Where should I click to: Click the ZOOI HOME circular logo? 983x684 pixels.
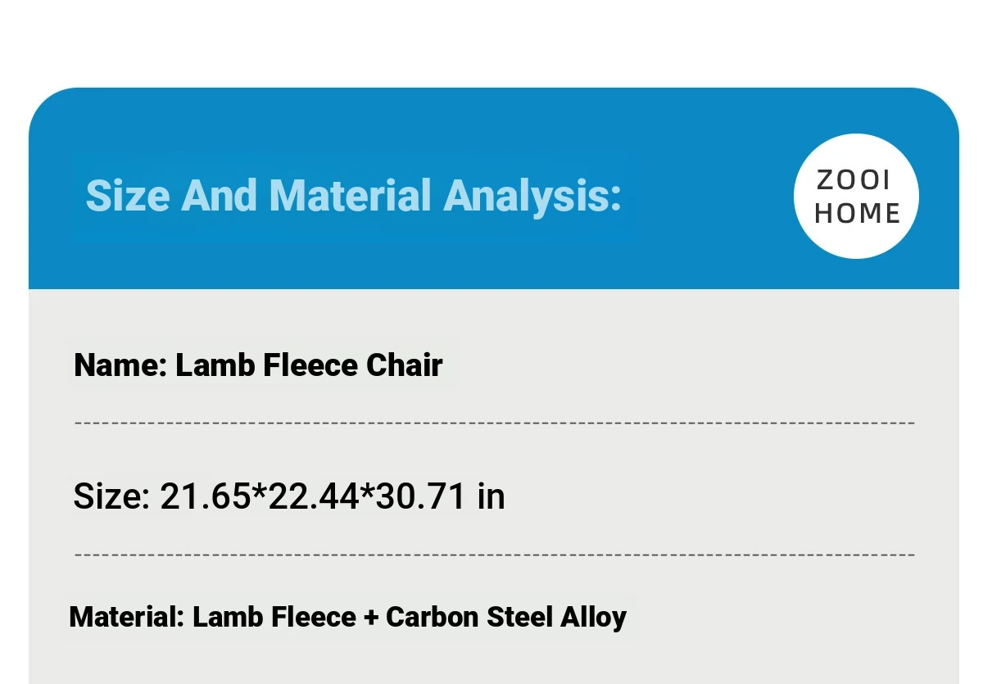(856, 197)
